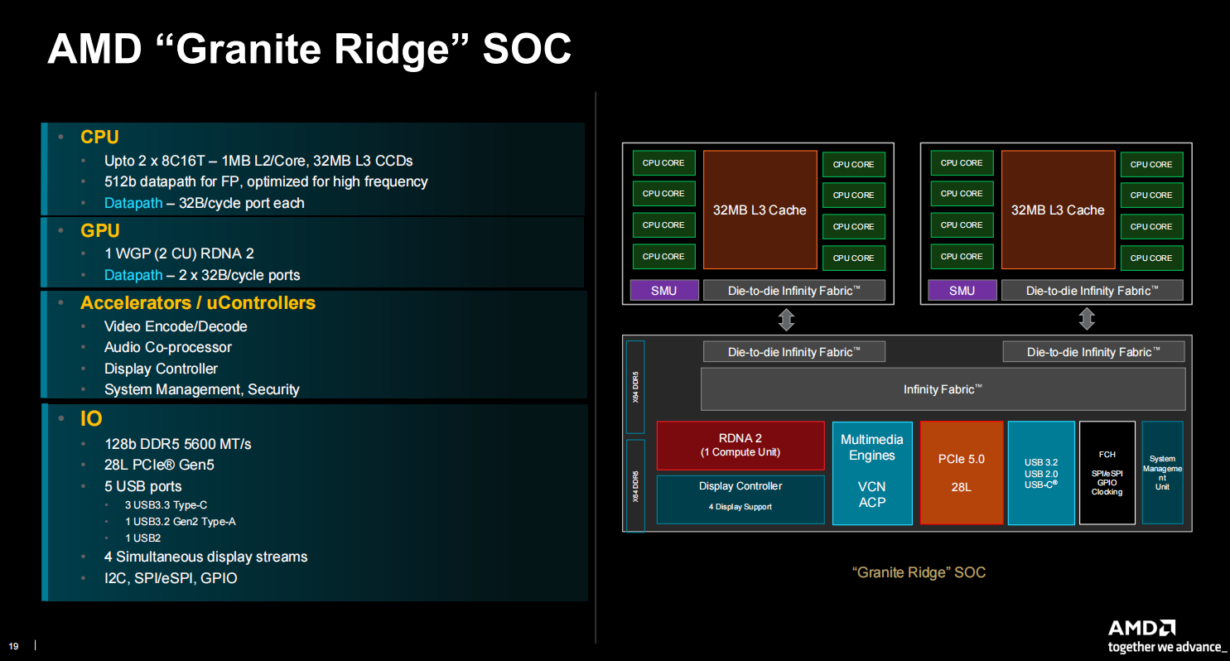Select the Accelerators / uControllers heading
This screenshot has height=661, width=1230.
pyautogui.click(x=197, y=303)
